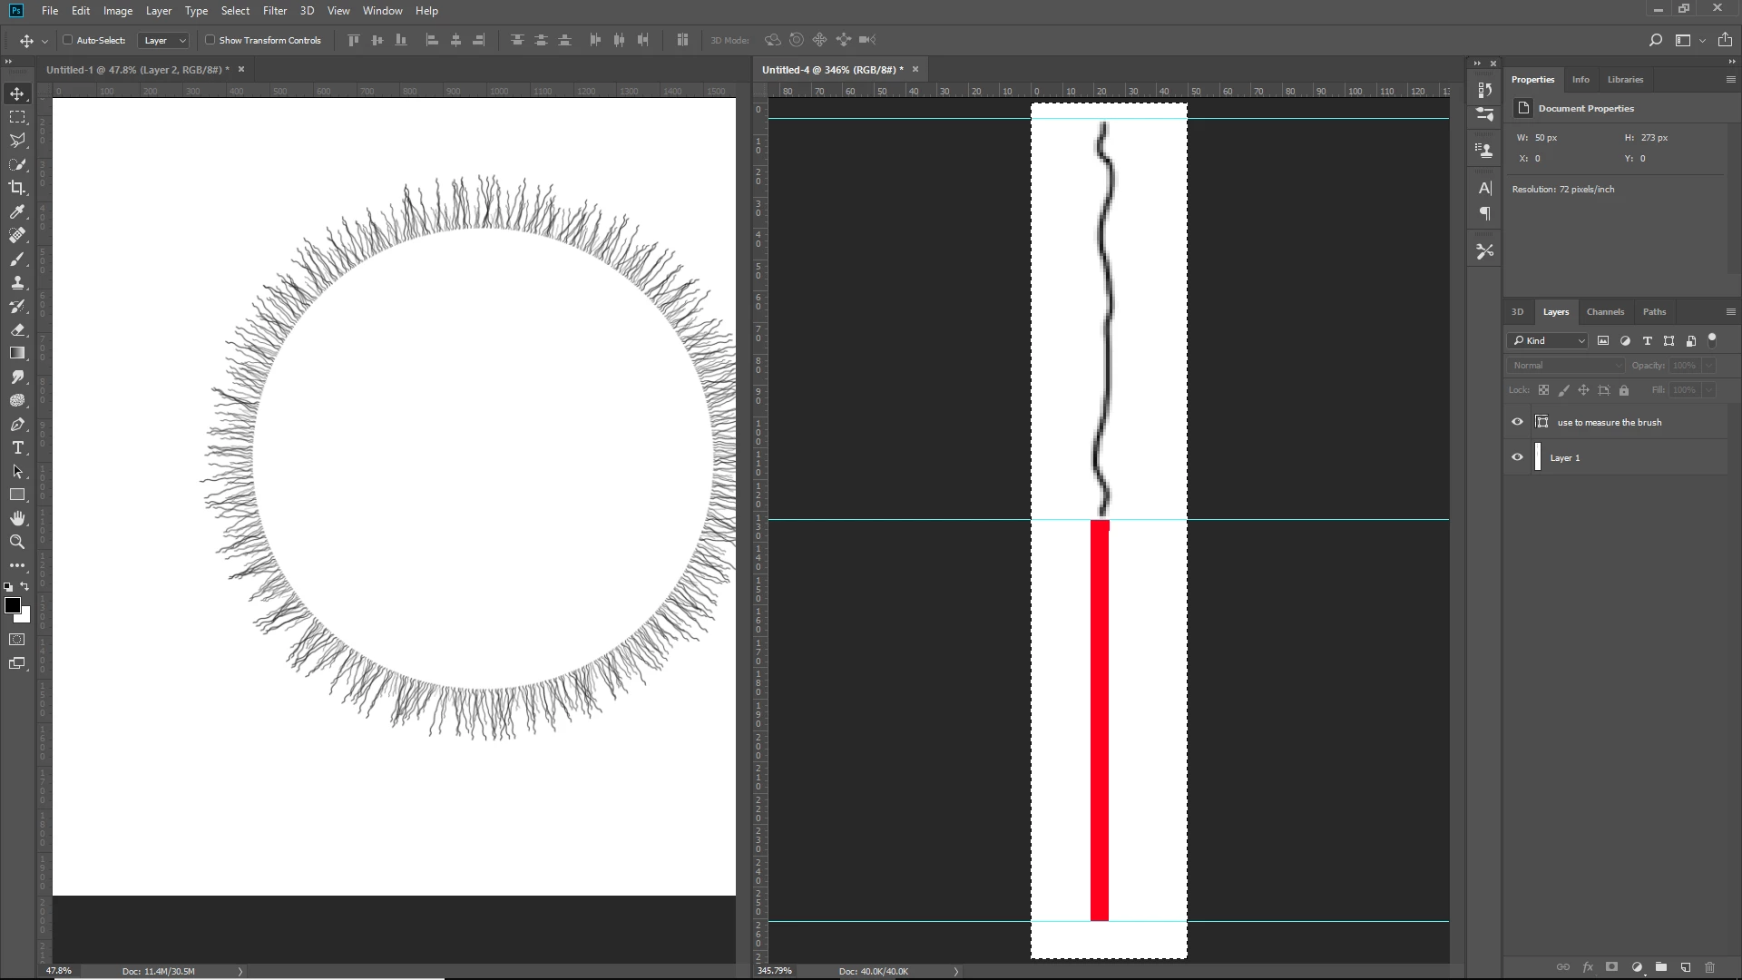
Task: Hide 'use to measure the brush' layer
Action: tap(1517, 422)
